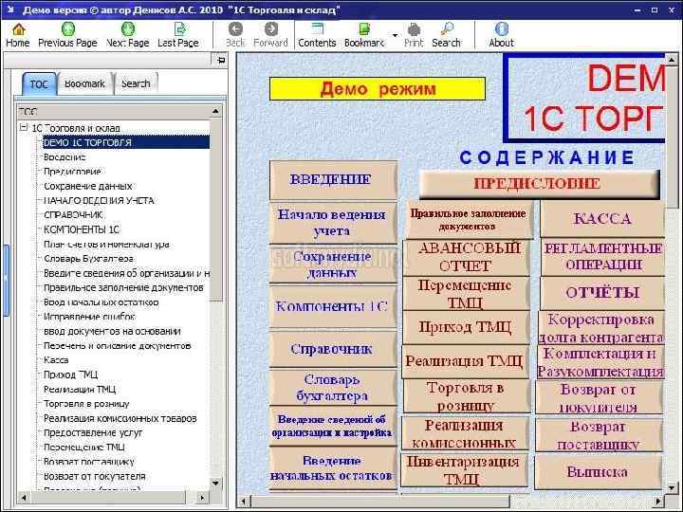The height and width of the screenshot is (512, 683).
Task: Show the Contents panel
Action: coord(317,35)
